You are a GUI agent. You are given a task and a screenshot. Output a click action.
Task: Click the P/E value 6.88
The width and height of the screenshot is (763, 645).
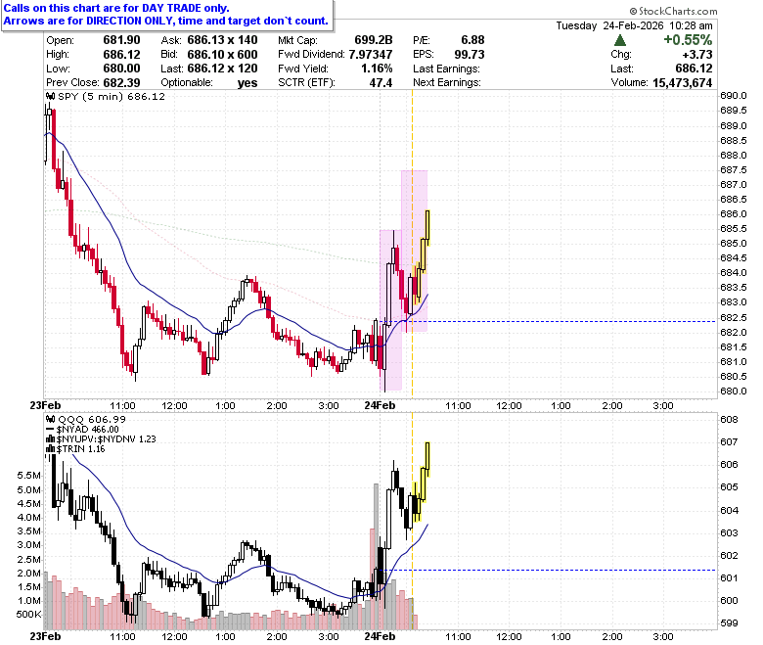(472, 40)
